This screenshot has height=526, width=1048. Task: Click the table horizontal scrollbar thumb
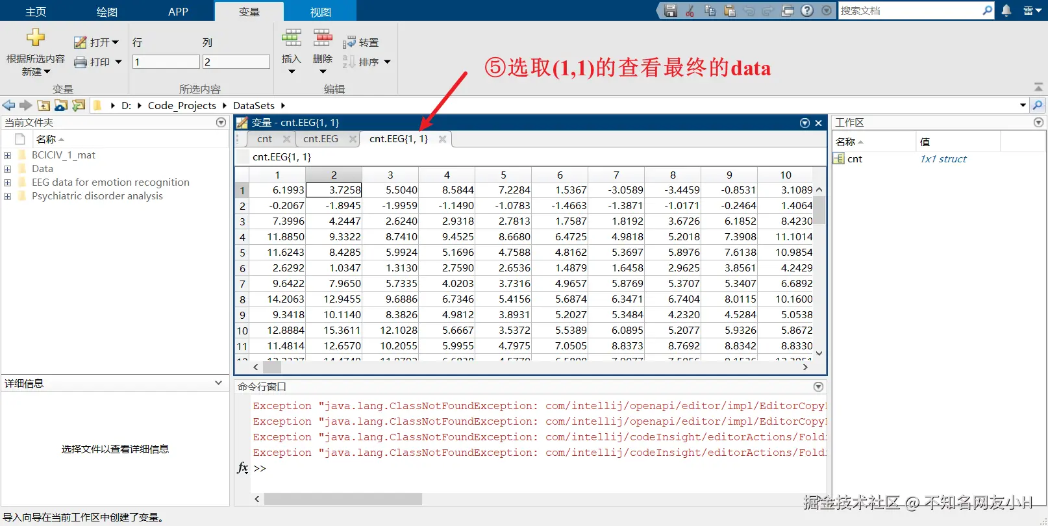pyautogui.click(x=272, y=367)
